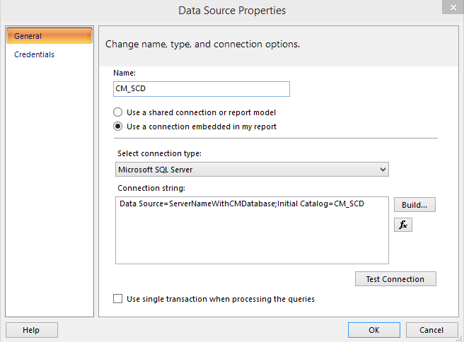Switch to the General page

click(50, 36)
